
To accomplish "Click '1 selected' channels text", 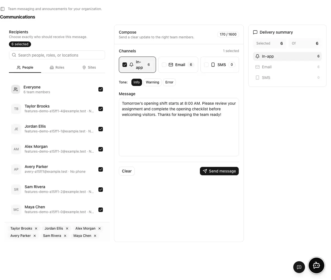I will pos(231,51).
